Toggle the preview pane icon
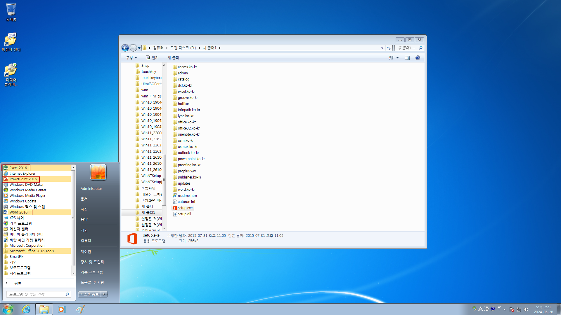 click(x=407, y=58)
